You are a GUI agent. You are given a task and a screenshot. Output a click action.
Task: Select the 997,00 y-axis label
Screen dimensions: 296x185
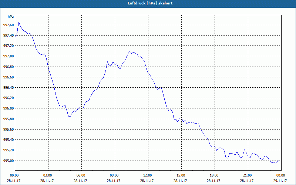click(x=9, y=56)
